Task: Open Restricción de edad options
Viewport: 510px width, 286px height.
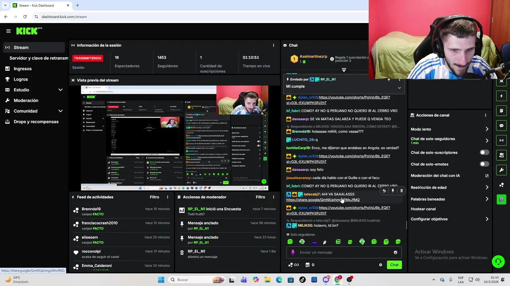Action: pyautogui.click(x=487, y=187)
